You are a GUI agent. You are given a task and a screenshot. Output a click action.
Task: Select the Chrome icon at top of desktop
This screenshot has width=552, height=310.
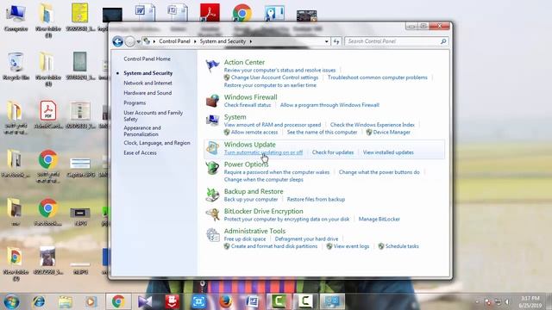242,13
